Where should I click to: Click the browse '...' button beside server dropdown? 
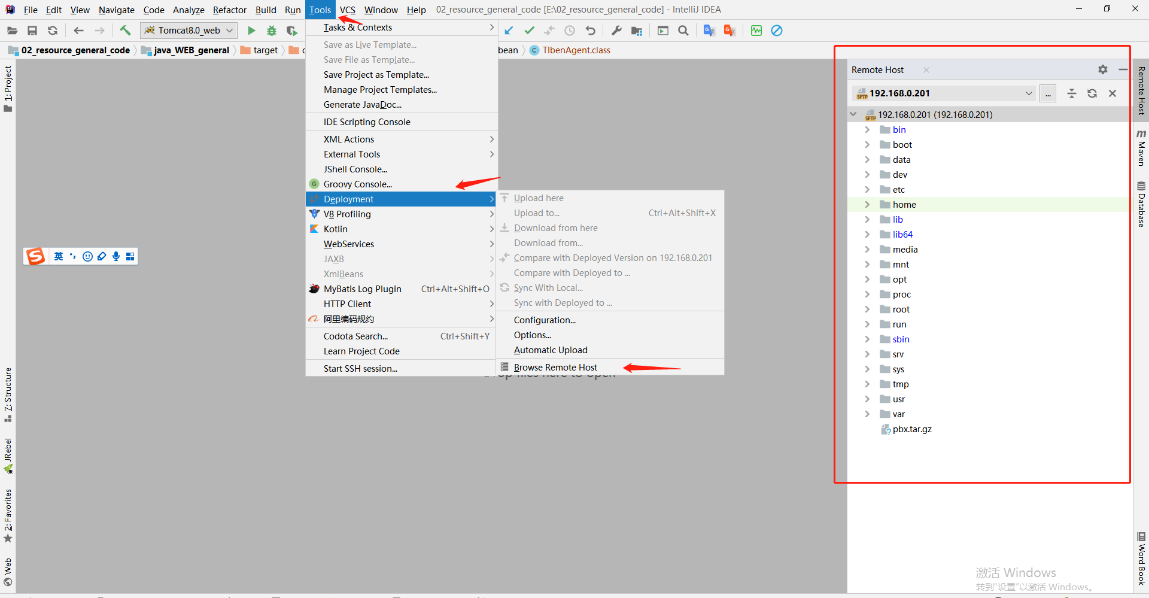(1048, 93)
